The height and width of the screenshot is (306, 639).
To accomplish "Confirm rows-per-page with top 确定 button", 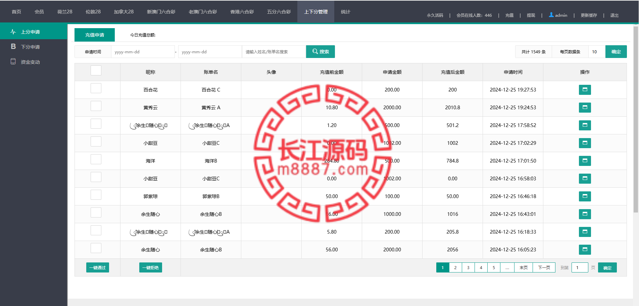I will point(616,52).
